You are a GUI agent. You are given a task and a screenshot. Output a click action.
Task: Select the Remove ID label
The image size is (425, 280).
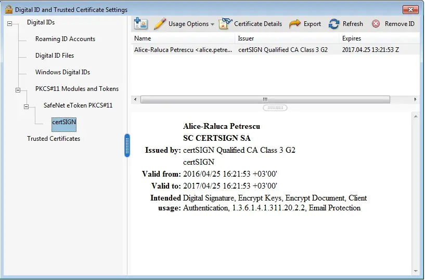tap(400, 24)
